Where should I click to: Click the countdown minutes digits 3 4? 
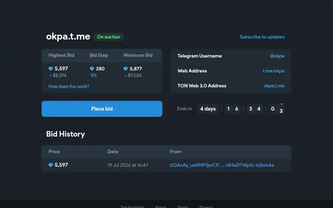point(255,109)
